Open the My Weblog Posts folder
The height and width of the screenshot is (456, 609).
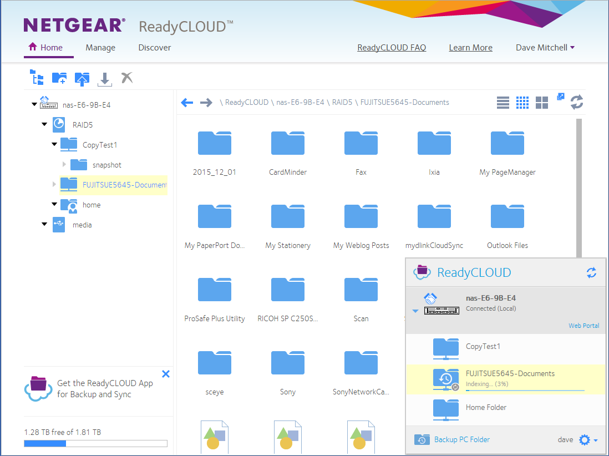tap(361, 227)
